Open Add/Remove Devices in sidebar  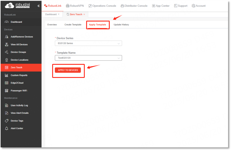21,37
